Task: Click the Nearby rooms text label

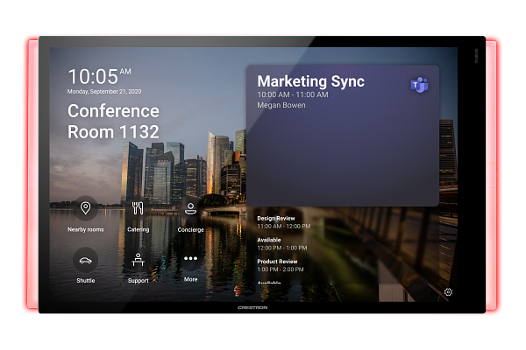Action: pos(85,229)
